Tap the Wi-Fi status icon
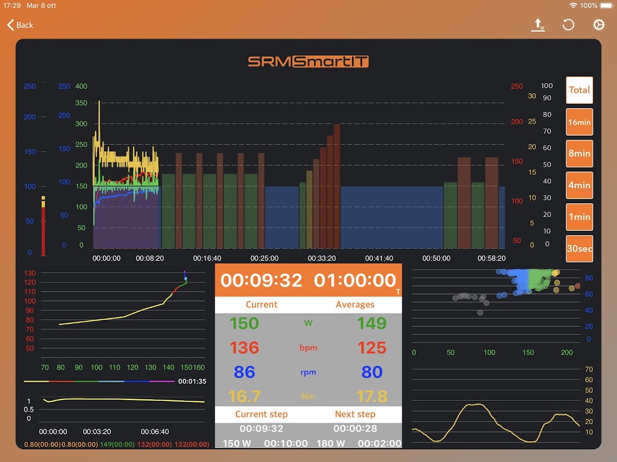 tap(573, 6)
